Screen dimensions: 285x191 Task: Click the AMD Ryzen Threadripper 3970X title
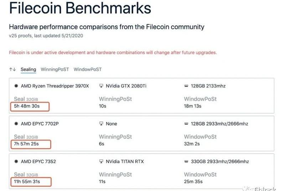coord(55,86)
